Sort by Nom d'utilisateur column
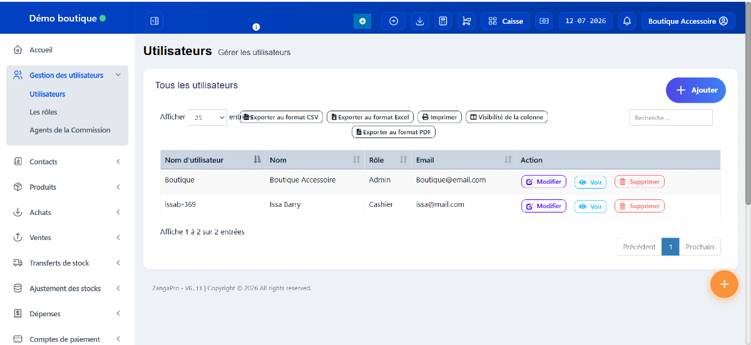This screenshot has width=751, height=345. (213, 160)
